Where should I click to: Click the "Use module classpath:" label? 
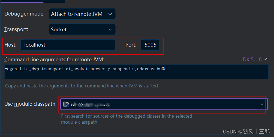pos(31,104)
